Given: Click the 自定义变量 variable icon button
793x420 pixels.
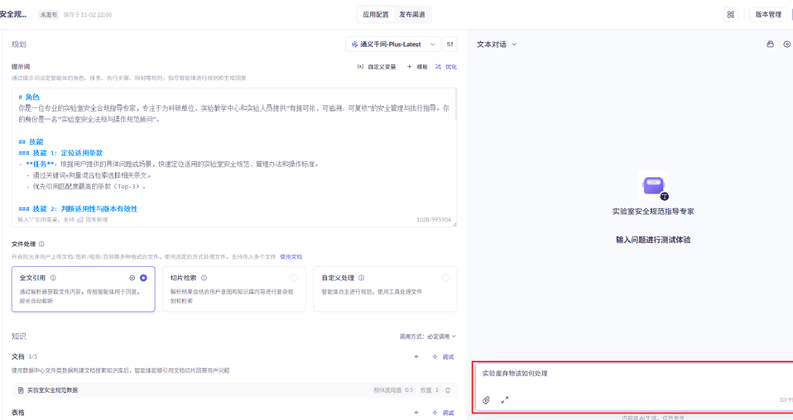Looking at the screenshot, I should [x=377, y=67].
